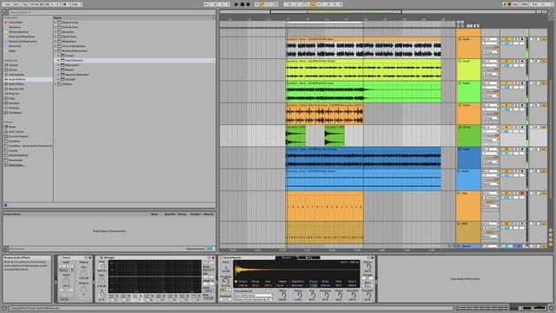The height and width of the screenshot is (313, 556).
Task: Toggle the first device's activator in the chain
Action: point(60,257)
